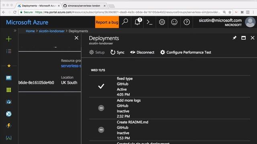
Task: Click the feedback smiley icon
Action: point(174,22)
